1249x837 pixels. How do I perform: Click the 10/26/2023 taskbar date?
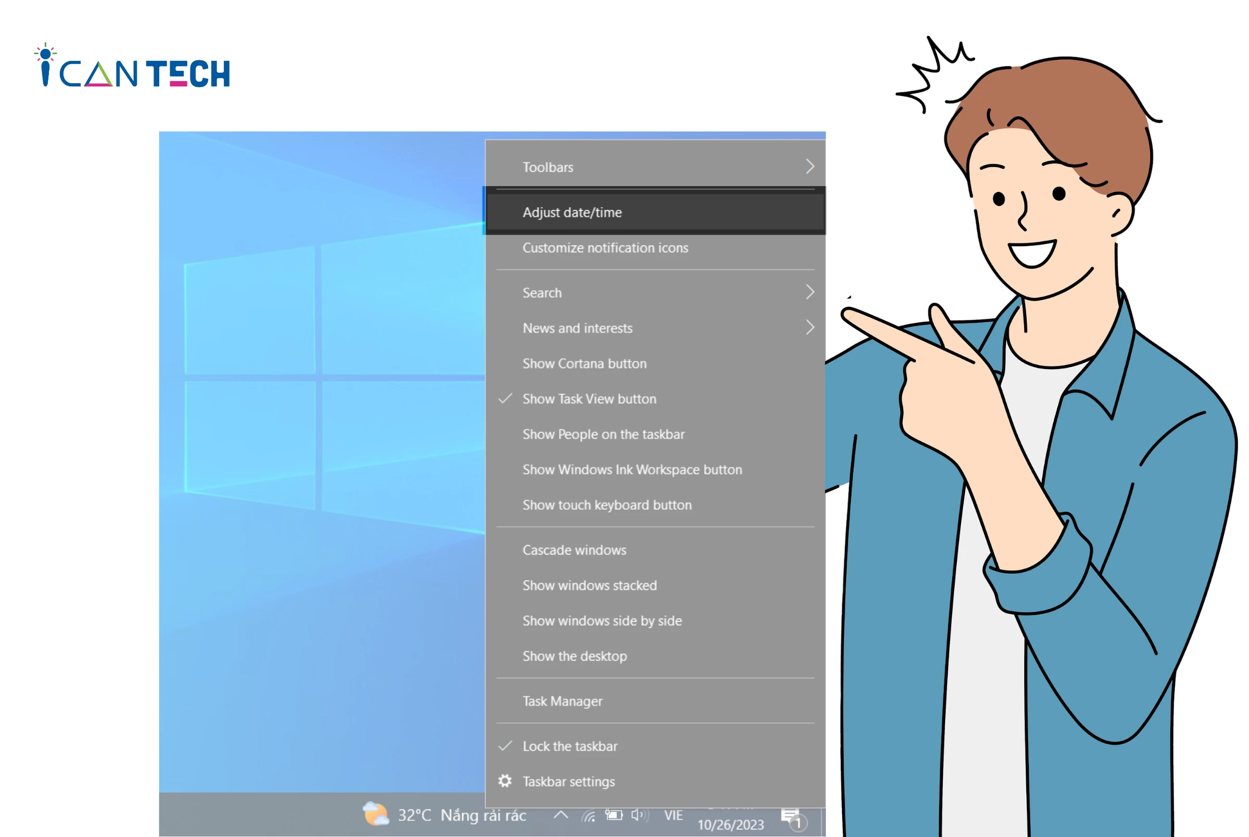click(731, 825)
